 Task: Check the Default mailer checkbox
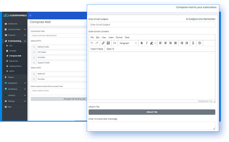tap(34, 47)
